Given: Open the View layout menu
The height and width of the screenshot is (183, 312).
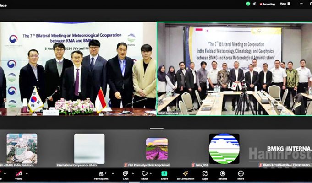Looking at the screenshot, I should pos(284,4).
